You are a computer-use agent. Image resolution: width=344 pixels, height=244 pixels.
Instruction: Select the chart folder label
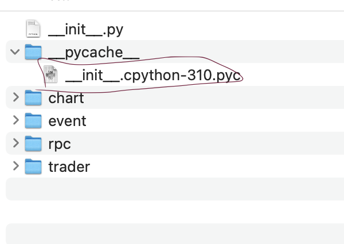tap(66, 98)
